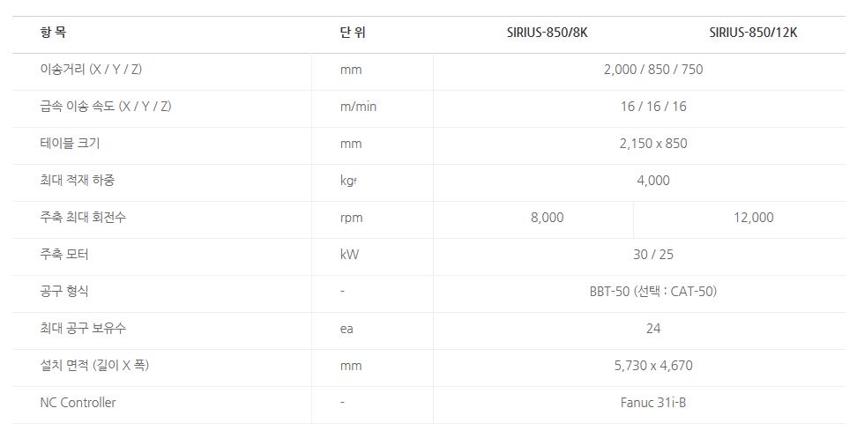The width and height of the screenshot is (857, 438).
Task: Select the SIRIUS-850/8K column header
Action: point(547,33)
